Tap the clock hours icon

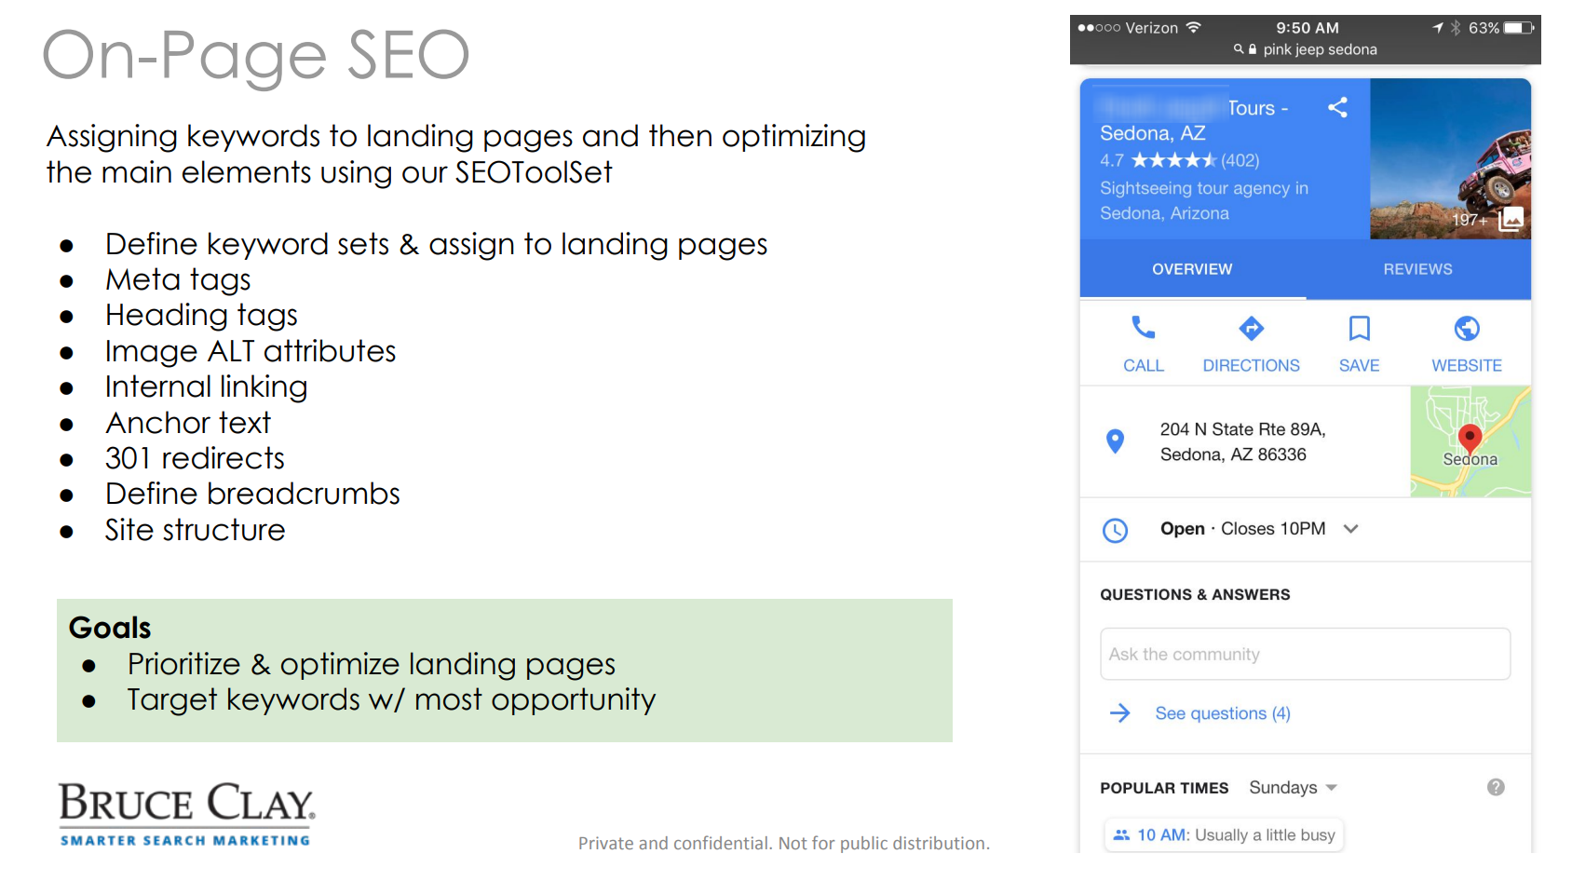(1115, 530)
